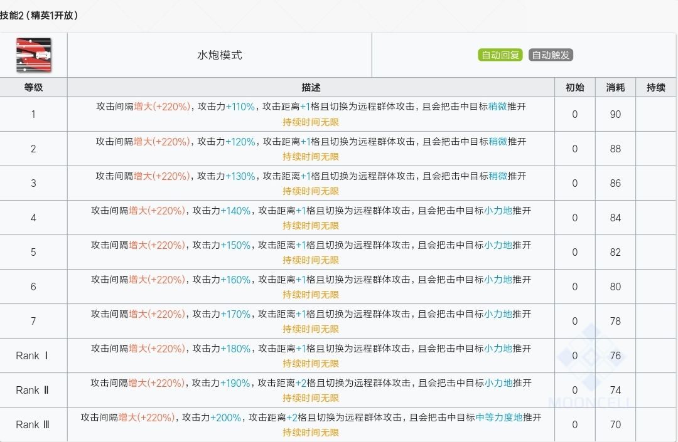678x442 pixels.
Task: Click the +190% attack value
Action: coord(235,383)
